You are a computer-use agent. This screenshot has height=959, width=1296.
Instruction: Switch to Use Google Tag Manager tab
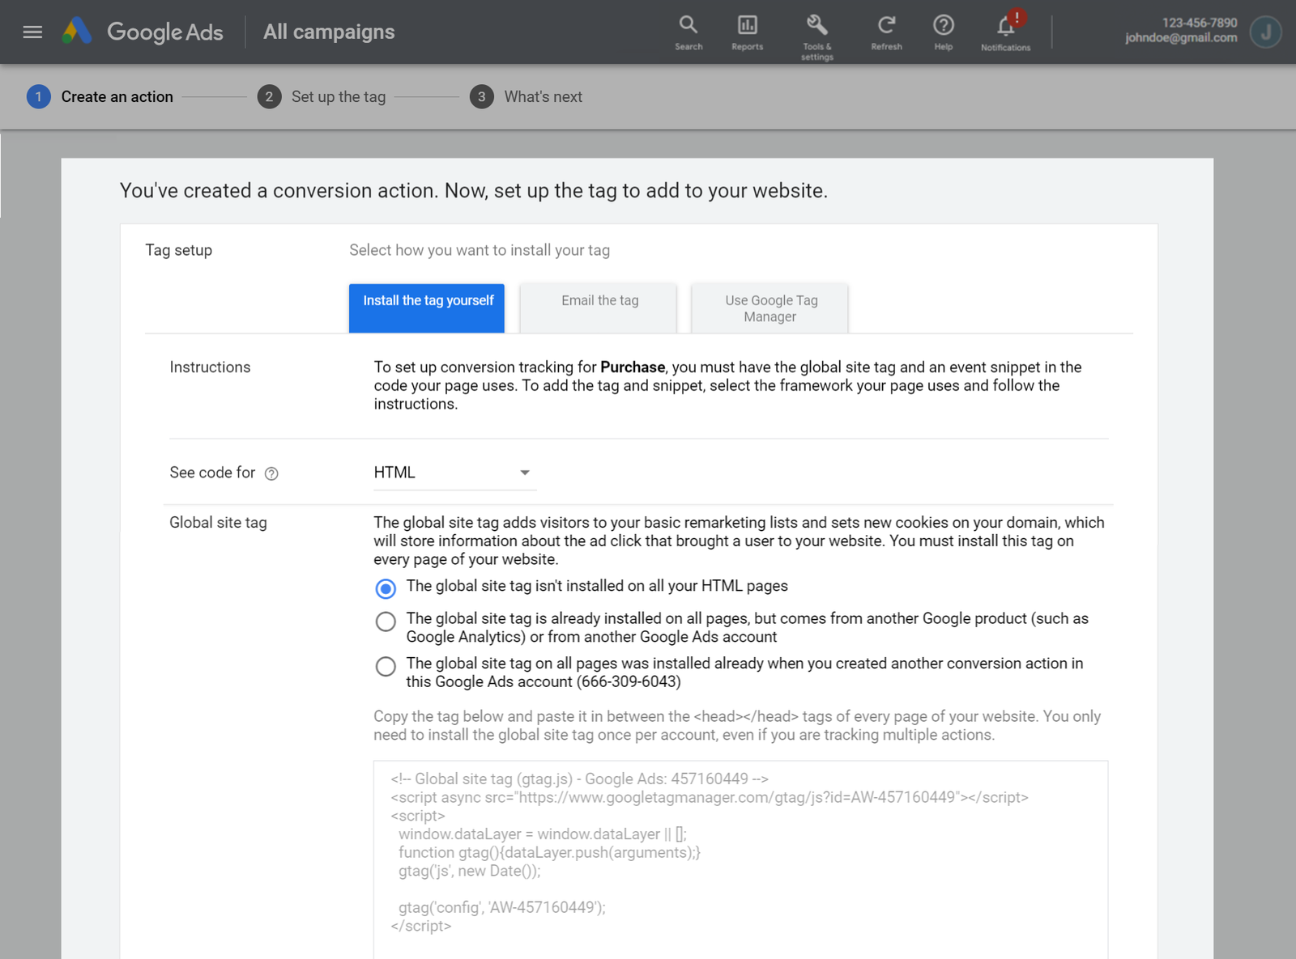770,308
